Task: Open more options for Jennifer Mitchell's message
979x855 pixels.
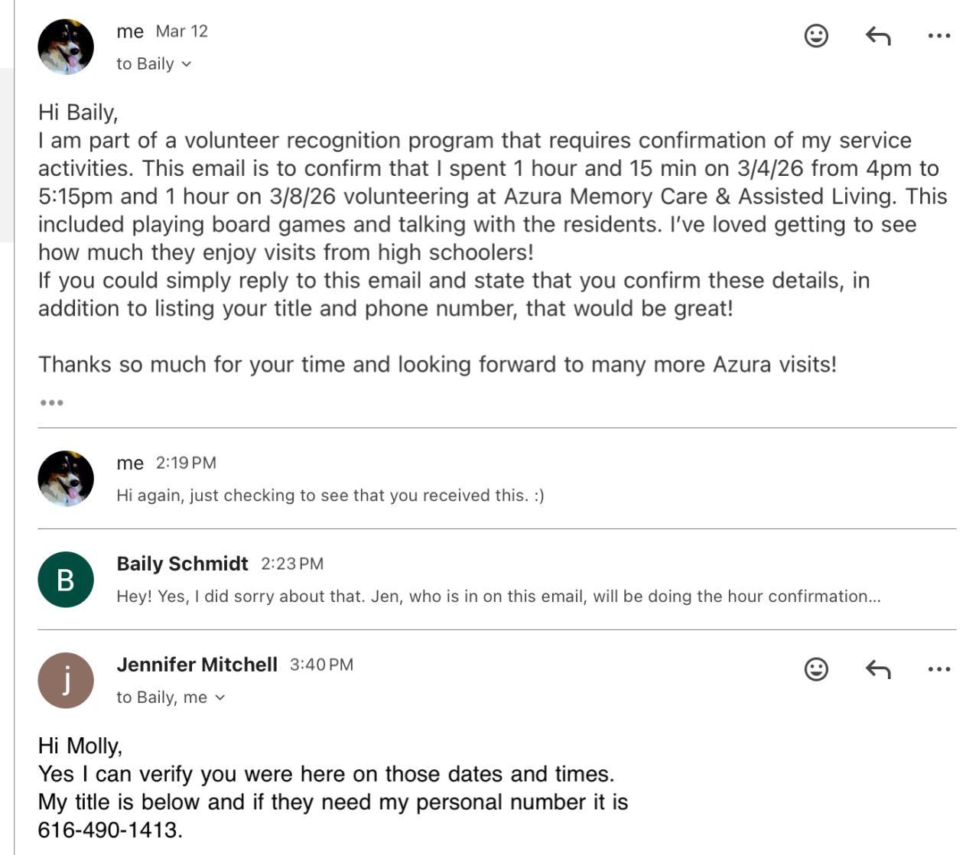Action: (938, 669)
